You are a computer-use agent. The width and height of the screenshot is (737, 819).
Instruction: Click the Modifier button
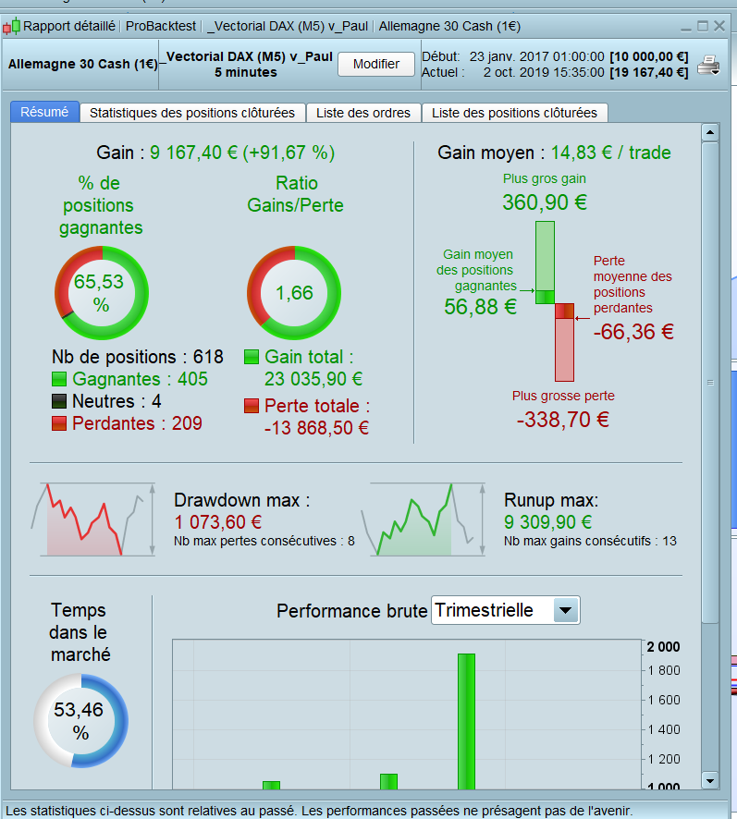(375, 65)
